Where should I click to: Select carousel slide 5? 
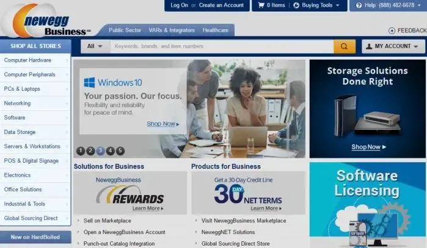(x=120, y=151)
